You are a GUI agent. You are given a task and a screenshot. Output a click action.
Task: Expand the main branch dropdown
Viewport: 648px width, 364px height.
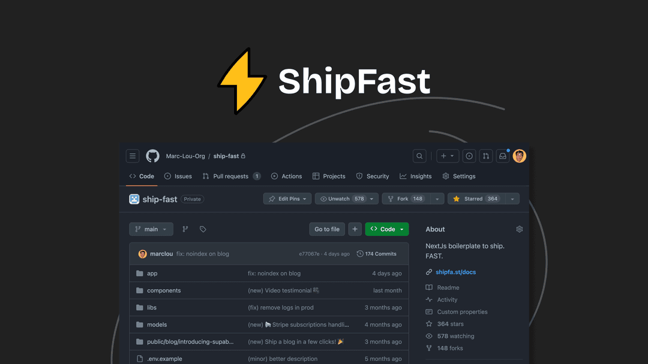coord(151,229)
